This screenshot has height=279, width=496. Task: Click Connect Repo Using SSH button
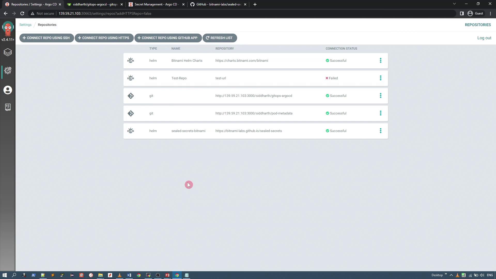(47, 38)
